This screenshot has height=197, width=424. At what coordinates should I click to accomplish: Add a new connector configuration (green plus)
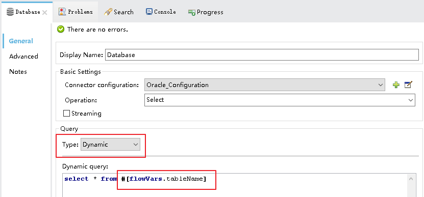[396, 85]
